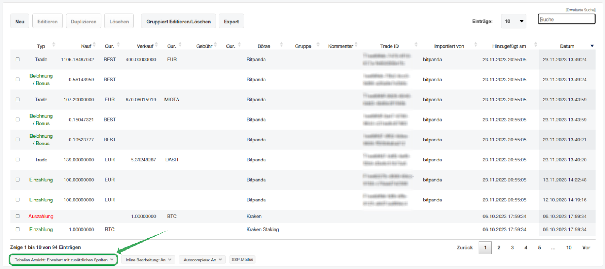Open Tabellen Ansicht view dropdown
Viewport: 605px width, 269px height.
[x=64, y=260]
